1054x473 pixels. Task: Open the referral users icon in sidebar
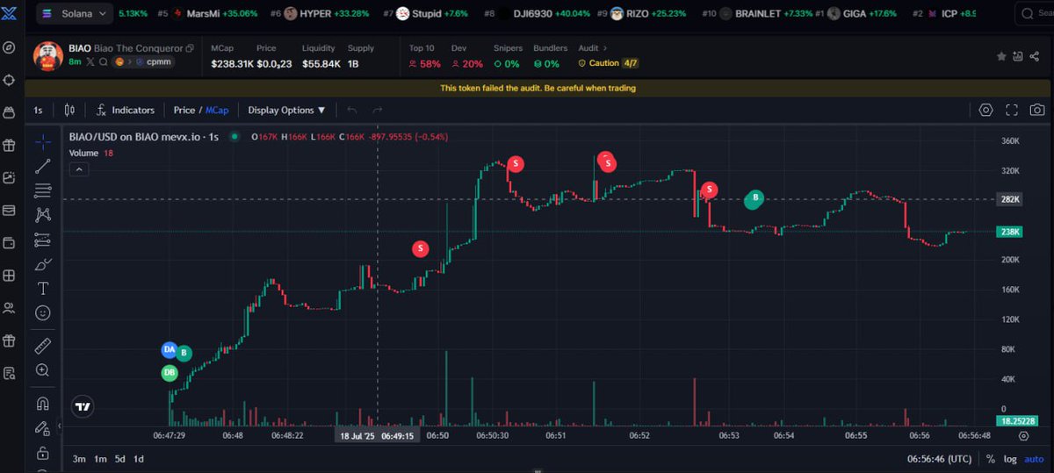click(10, 308)
